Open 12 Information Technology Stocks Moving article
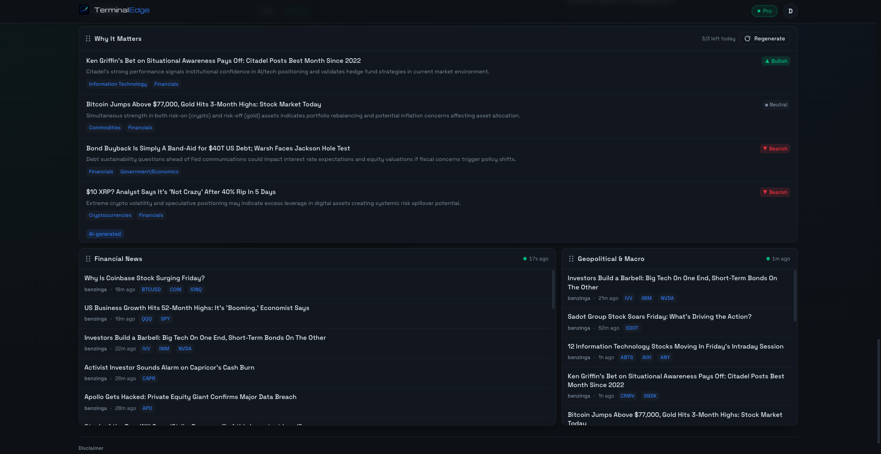881x454 pixels. coord(675,346)
